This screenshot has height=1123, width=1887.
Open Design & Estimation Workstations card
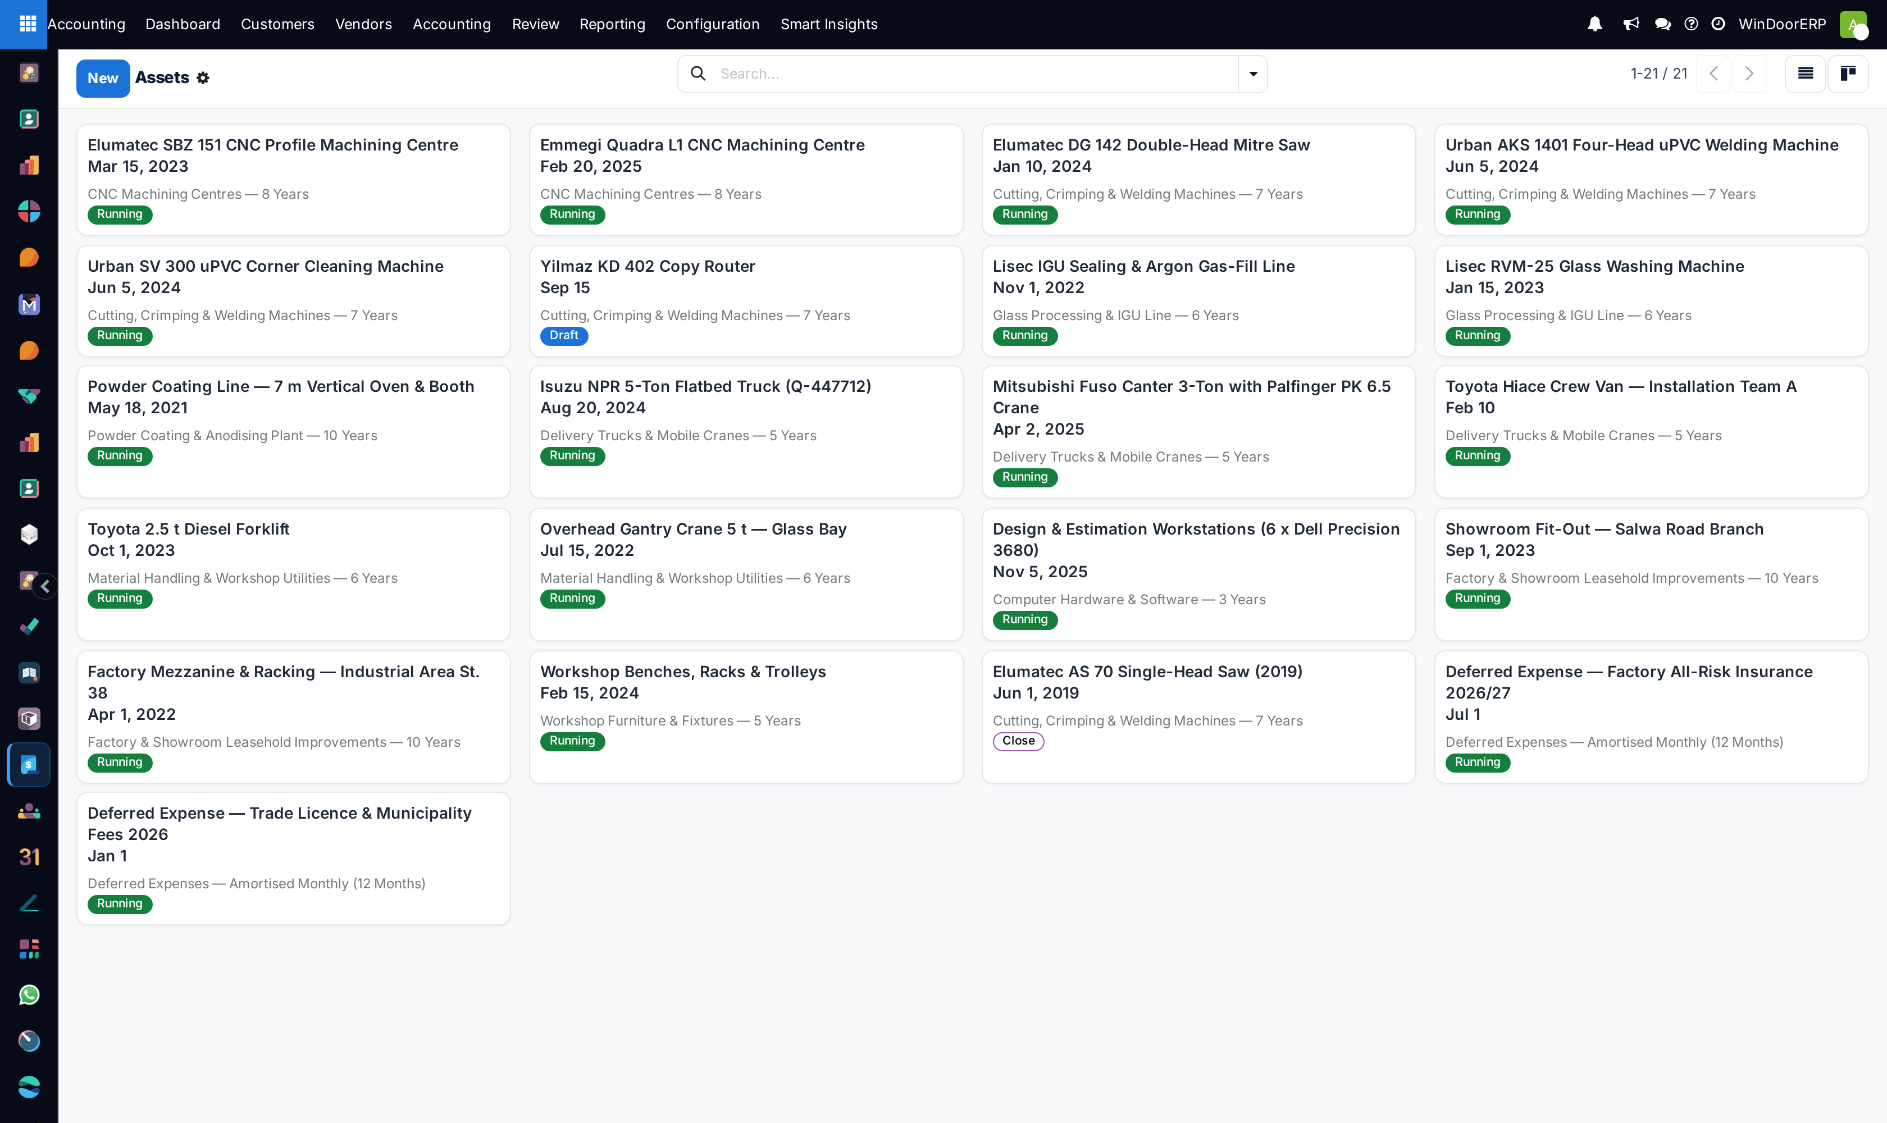[x=1198, y=574]
